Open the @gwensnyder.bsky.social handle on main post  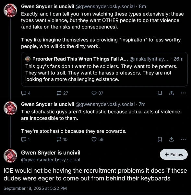pyautogui.click(x=51, y=160)
